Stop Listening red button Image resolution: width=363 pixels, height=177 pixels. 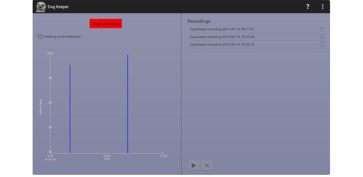coord(106,24)
